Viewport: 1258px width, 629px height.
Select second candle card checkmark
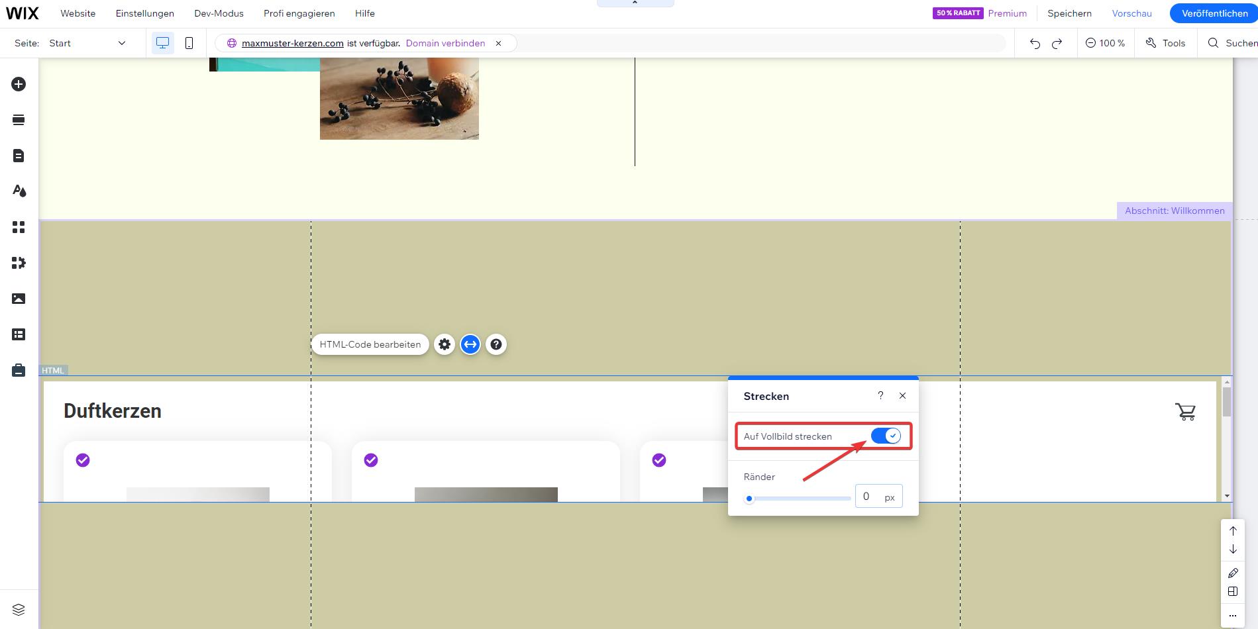(371, 460)
